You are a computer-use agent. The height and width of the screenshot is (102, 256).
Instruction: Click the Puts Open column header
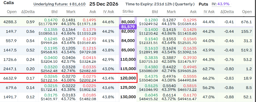[247, 12]
